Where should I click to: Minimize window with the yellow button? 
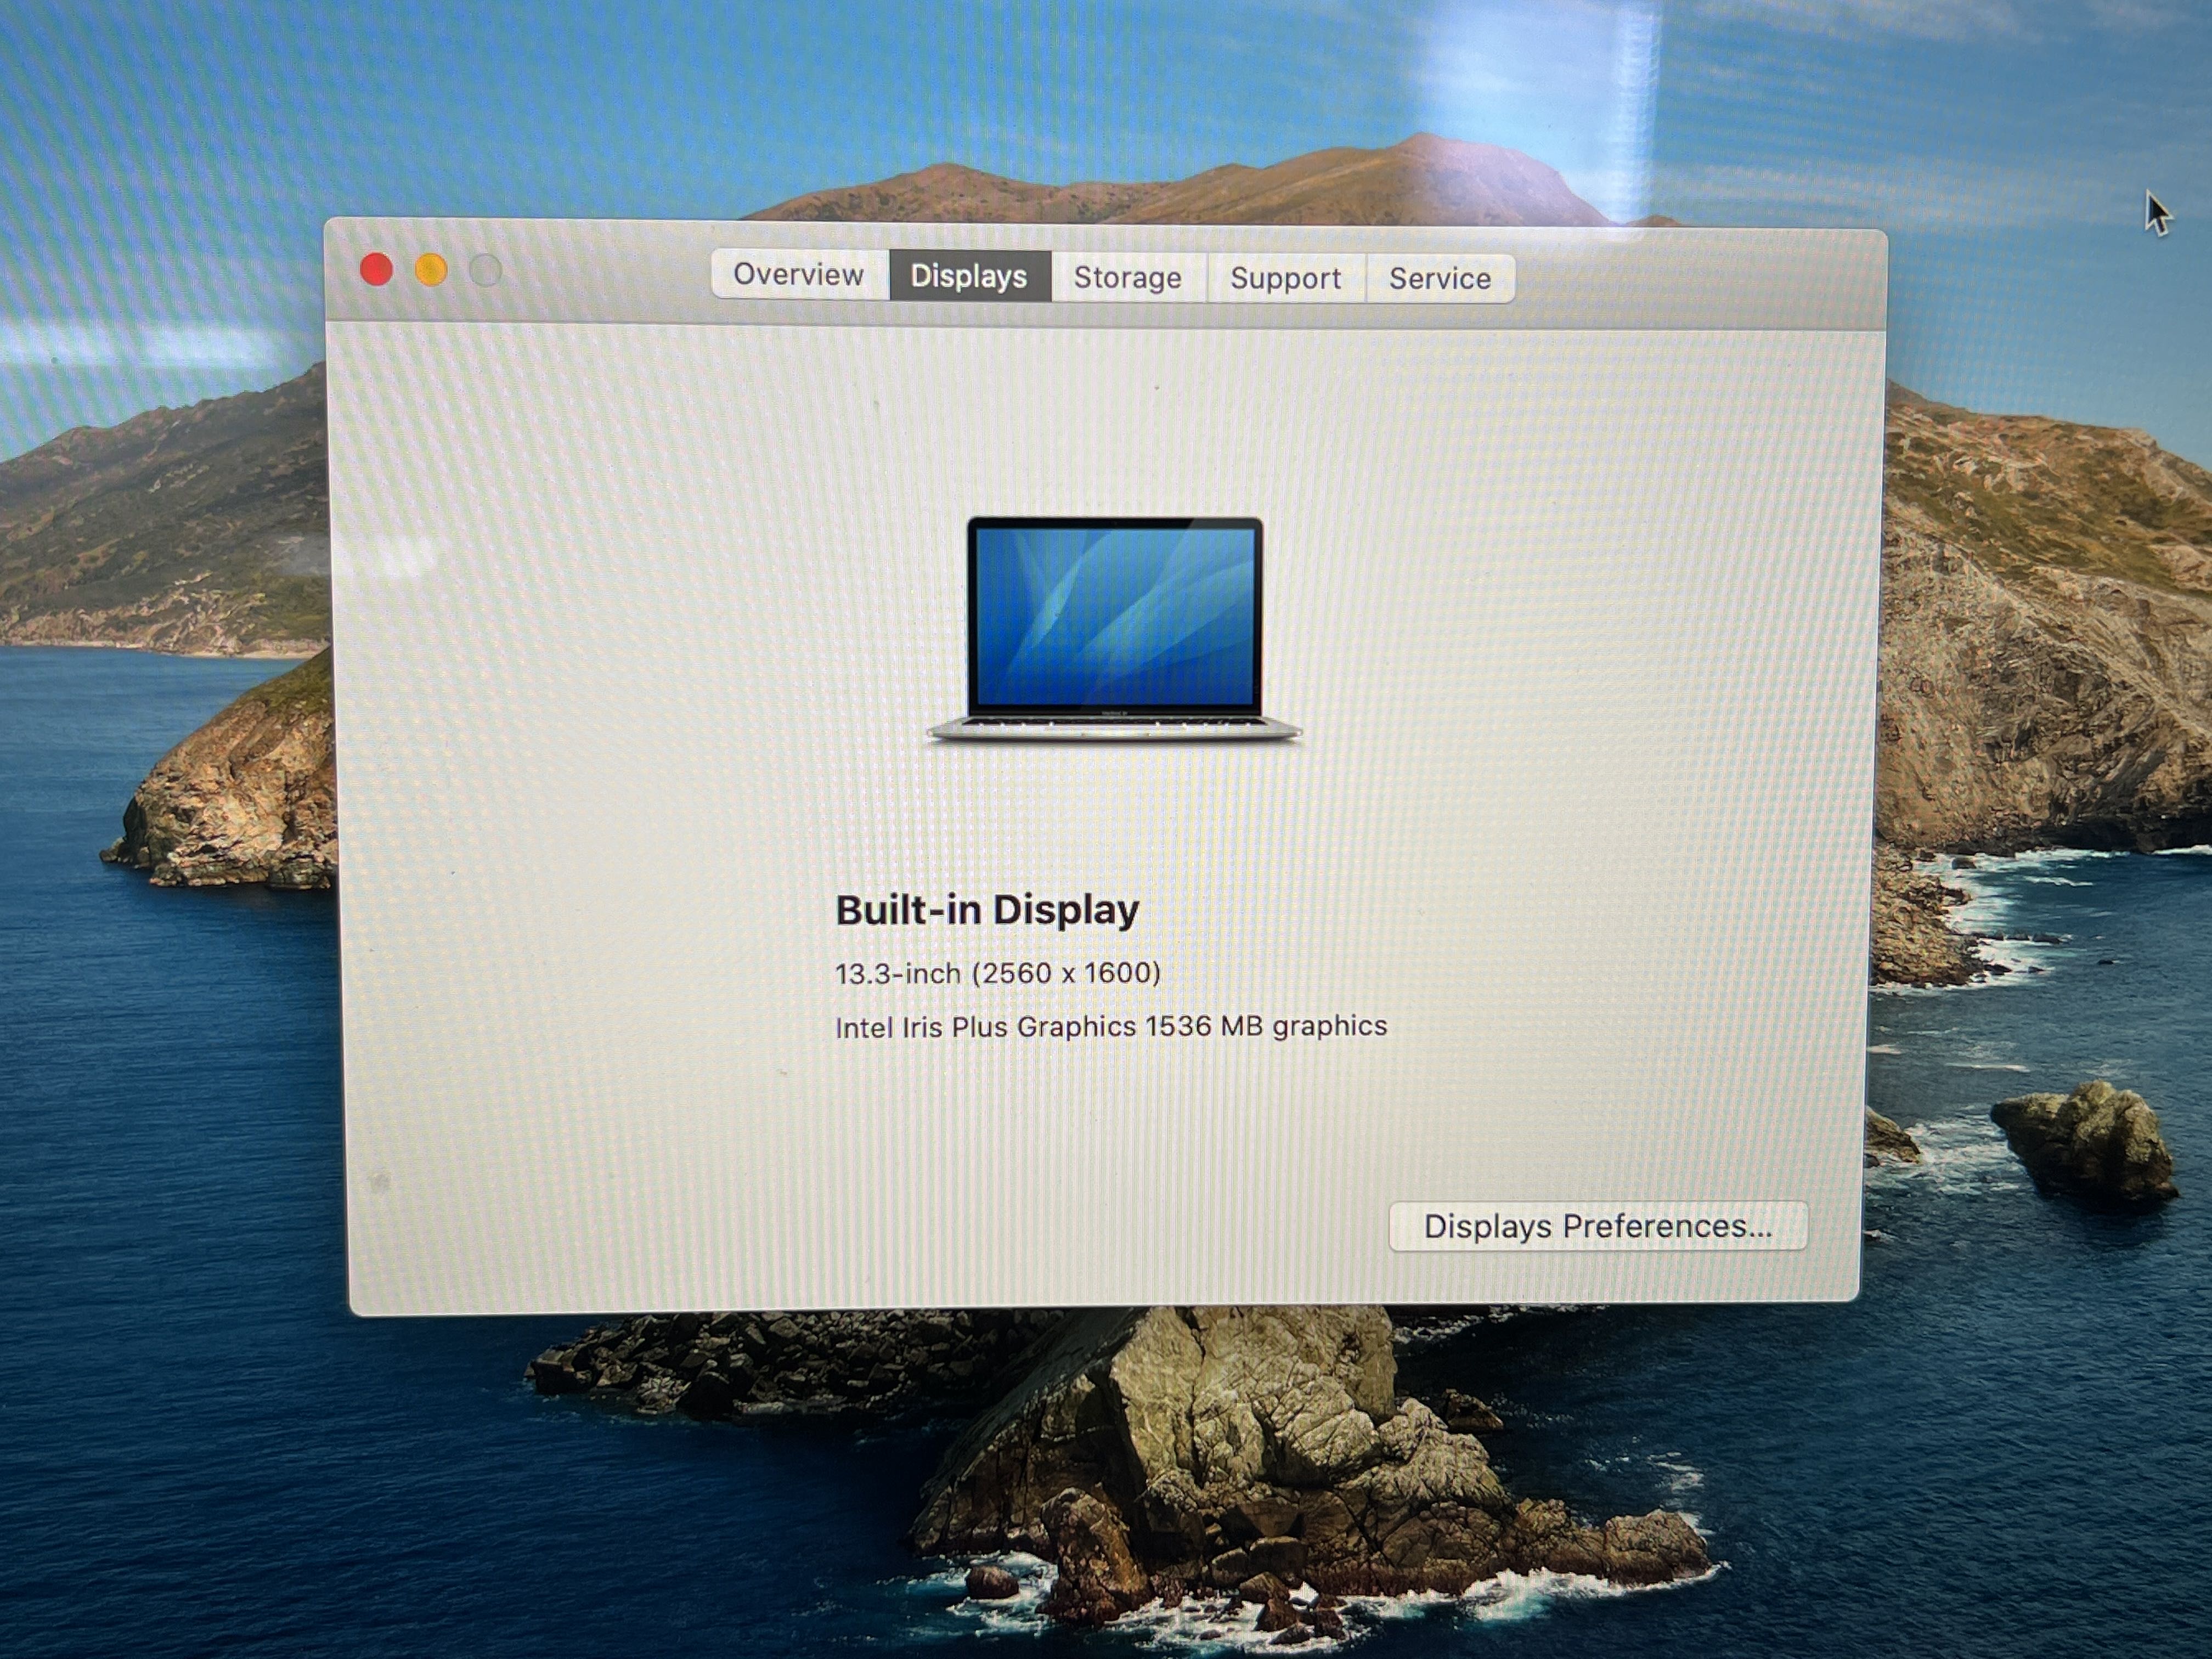(x=431, y=270)
